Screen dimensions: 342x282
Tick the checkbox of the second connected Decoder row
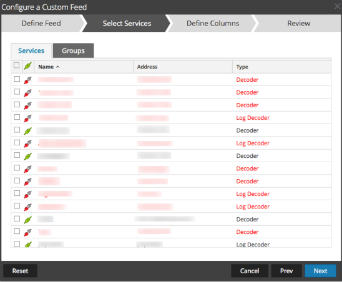(x=17, y=155)
